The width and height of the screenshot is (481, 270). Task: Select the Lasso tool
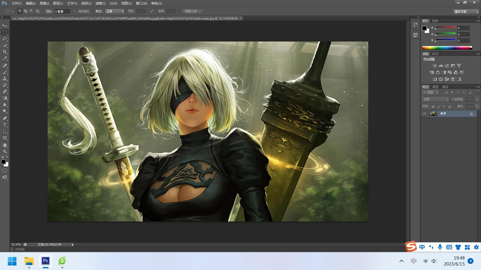pos(5,39)
